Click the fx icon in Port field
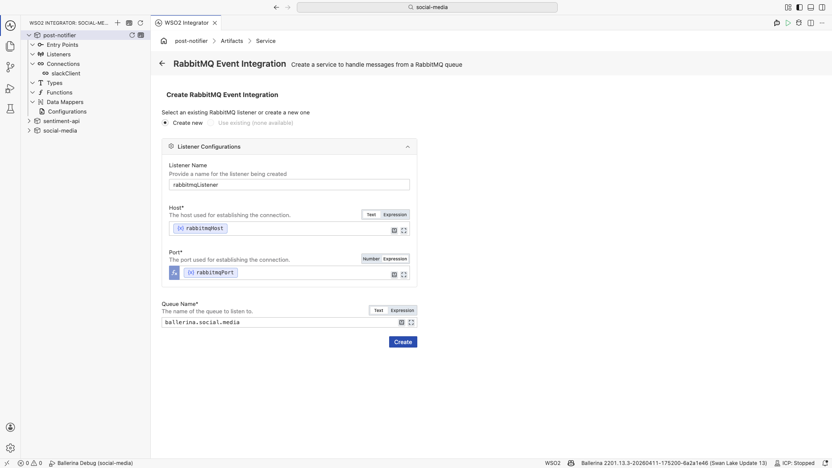This screenshot has width=832, height=468. pos(174,273)
